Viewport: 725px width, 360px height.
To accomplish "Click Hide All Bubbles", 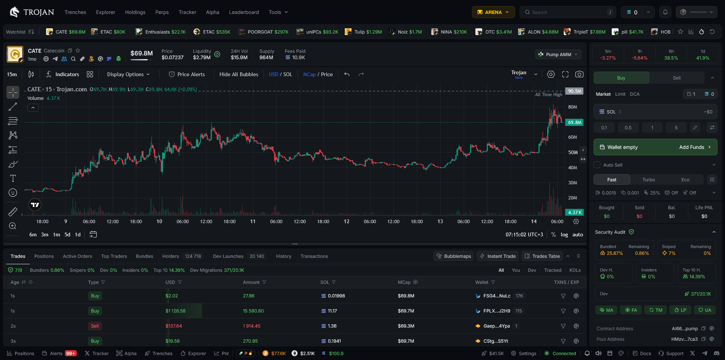I will coord(239,74).
